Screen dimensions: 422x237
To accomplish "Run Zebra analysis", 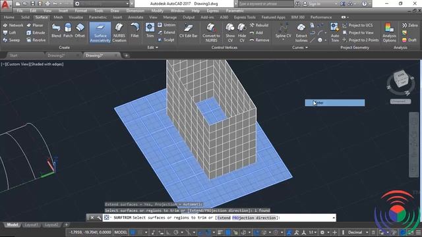I will [409, 25].
